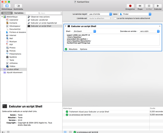Screen dimensions: 163x133
Task: Open the 'toute la sélection' dropdown
Action: (100, 18)
